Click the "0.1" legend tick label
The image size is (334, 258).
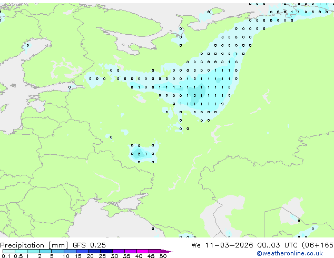click(x=6, y=256)
